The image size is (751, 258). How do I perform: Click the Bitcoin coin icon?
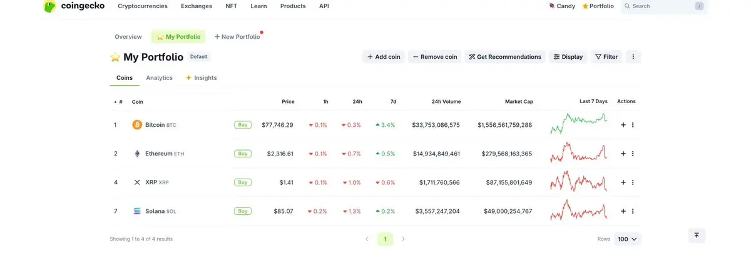pyautogui.click(x=137, y=125)
